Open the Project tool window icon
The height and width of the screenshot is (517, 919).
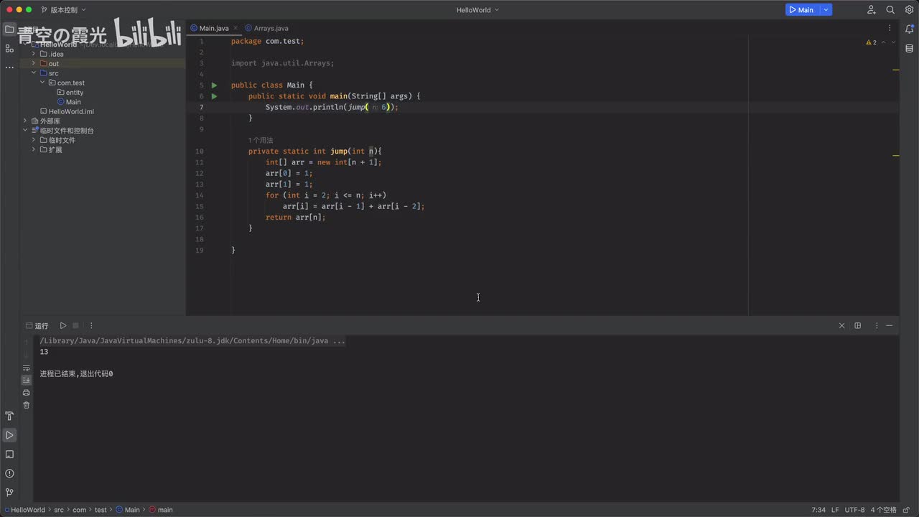9,29
